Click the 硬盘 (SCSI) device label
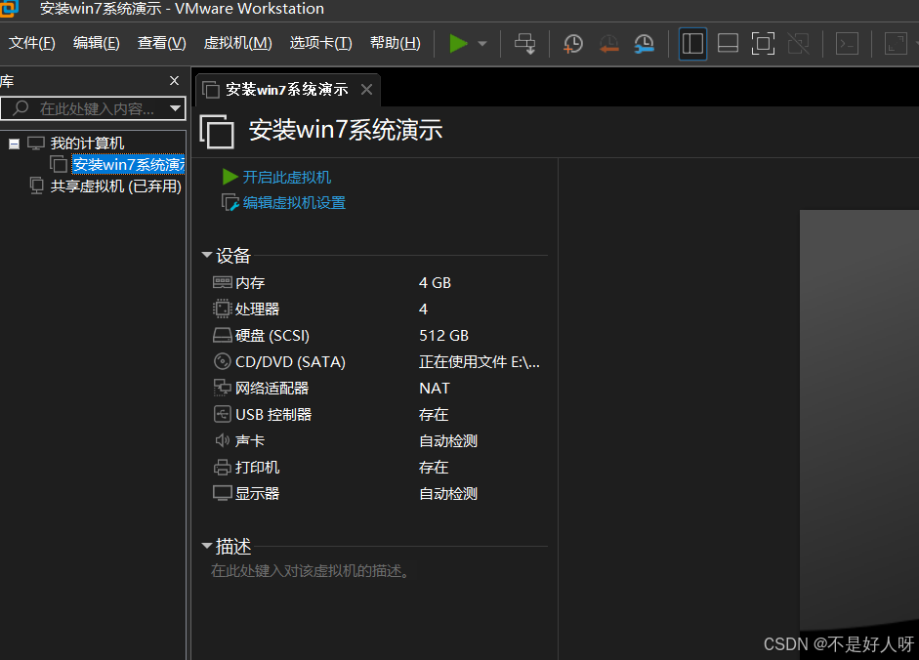The image size is (919, 660). coord(272,335)
